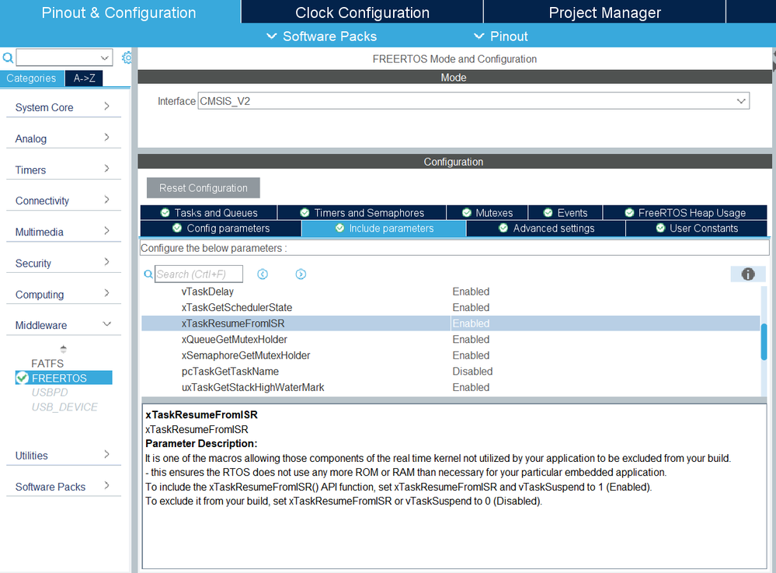Viewport: 776px width, 573px height.
Task: Go to next search result arrow
Action: (x=301, y=274)
